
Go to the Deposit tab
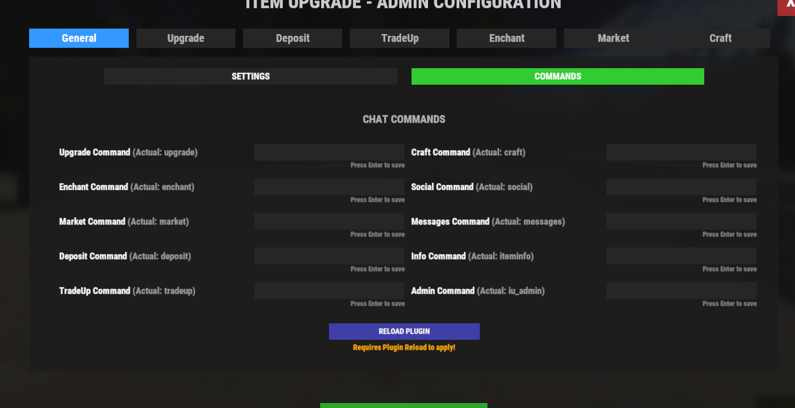[x=293, y=38]
